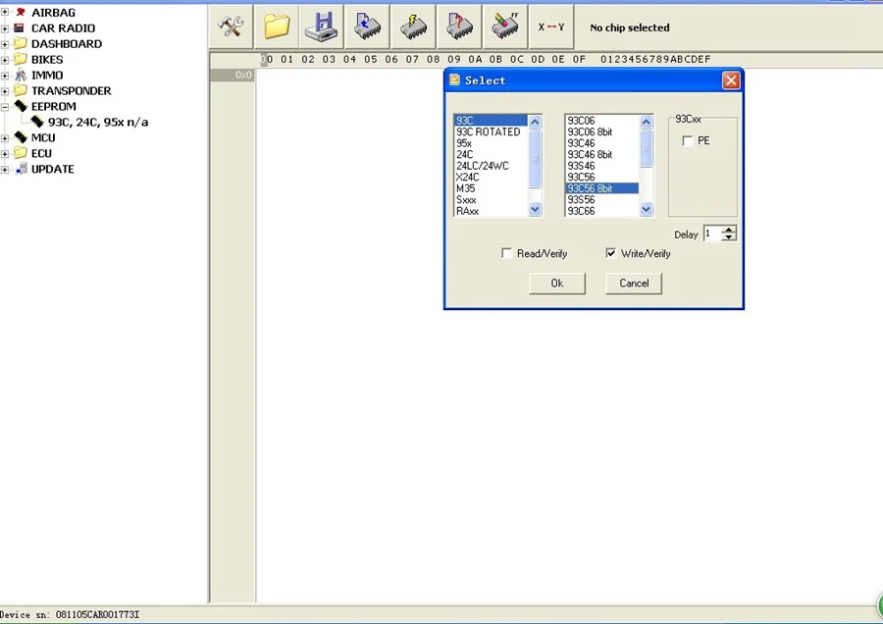883x624 pixels.
Task: Select 93C, 24C, 95x n/a tree item
Action: coord(98,123)
